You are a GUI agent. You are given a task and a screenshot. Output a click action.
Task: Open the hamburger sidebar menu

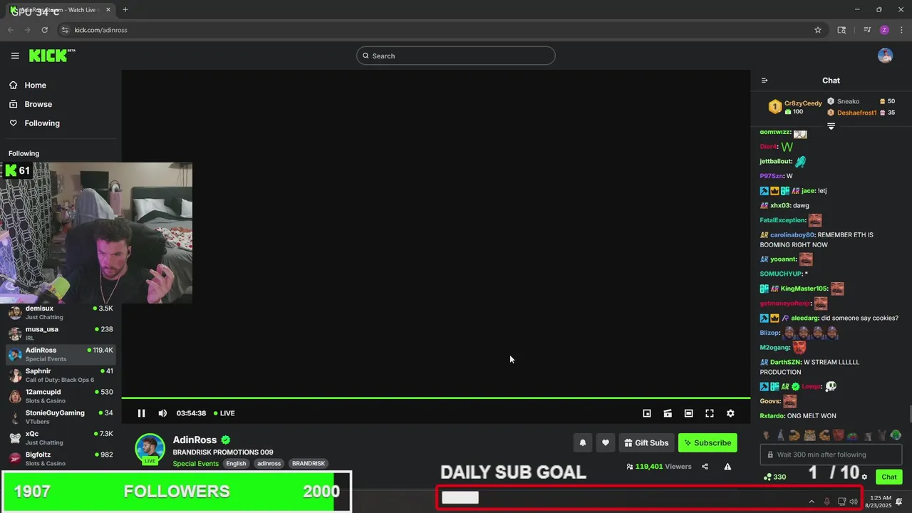point(15,56)
